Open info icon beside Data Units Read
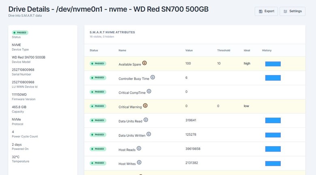Viewport: 316px width, 175px height. [x=146, y=120]
